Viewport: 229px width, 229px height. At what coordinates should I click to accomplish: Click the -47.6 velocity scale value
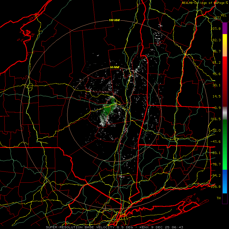pyautogui.click(x=216, y=142)
